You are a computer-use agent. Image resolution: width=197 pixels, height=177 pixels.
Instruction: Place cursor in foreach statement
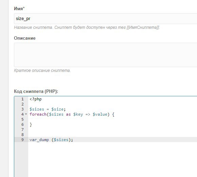coord(72,114)
